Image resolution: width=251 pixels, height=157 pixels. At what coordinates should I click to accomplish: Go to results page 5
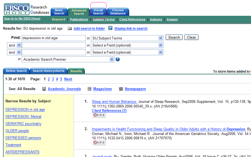pyautogui.click(x=61, y=79)
